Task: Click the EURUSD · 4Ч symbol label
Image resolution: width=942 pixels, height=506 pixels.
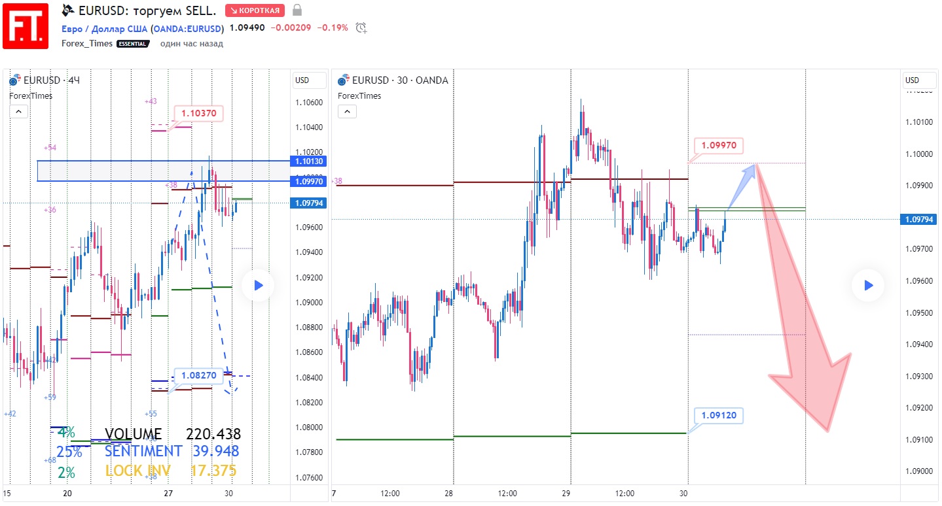Action: (x=52, y=80)
